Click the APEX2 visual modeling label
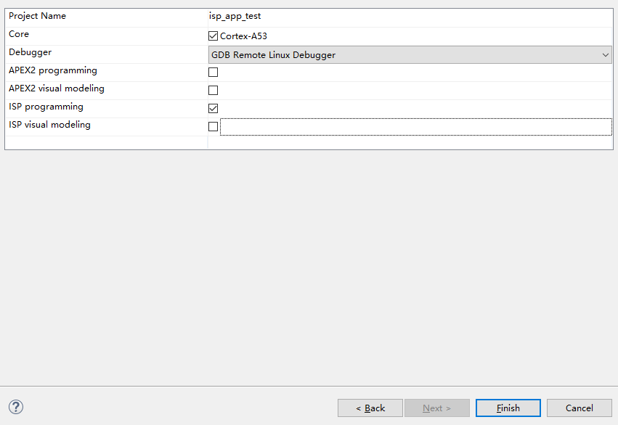The height and width of the screenshot is (425, 618). (57, 88)
